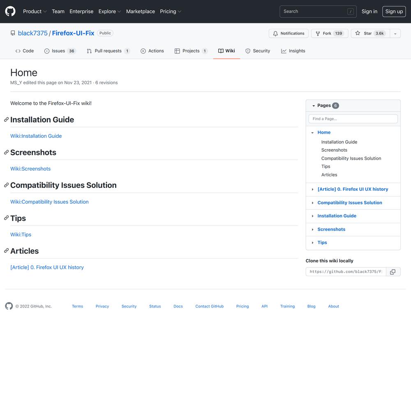Open the Wiki:Tips link
411x411 pixels.
pyautogui.click(x=21, y=235)
